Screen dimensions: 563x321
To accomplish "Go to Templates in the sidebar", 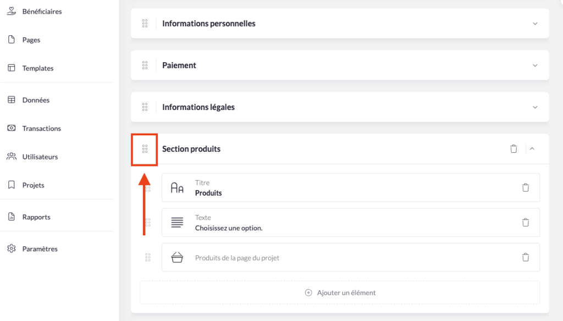I will click(37, 68).
